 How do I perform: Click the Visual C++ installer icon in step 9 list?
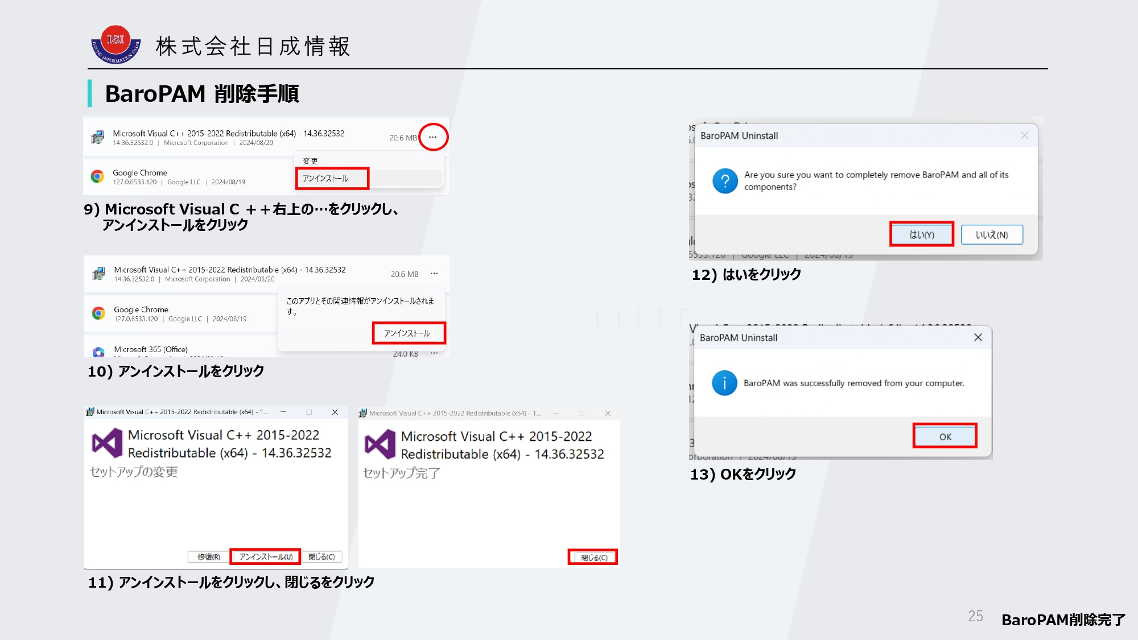98,137
